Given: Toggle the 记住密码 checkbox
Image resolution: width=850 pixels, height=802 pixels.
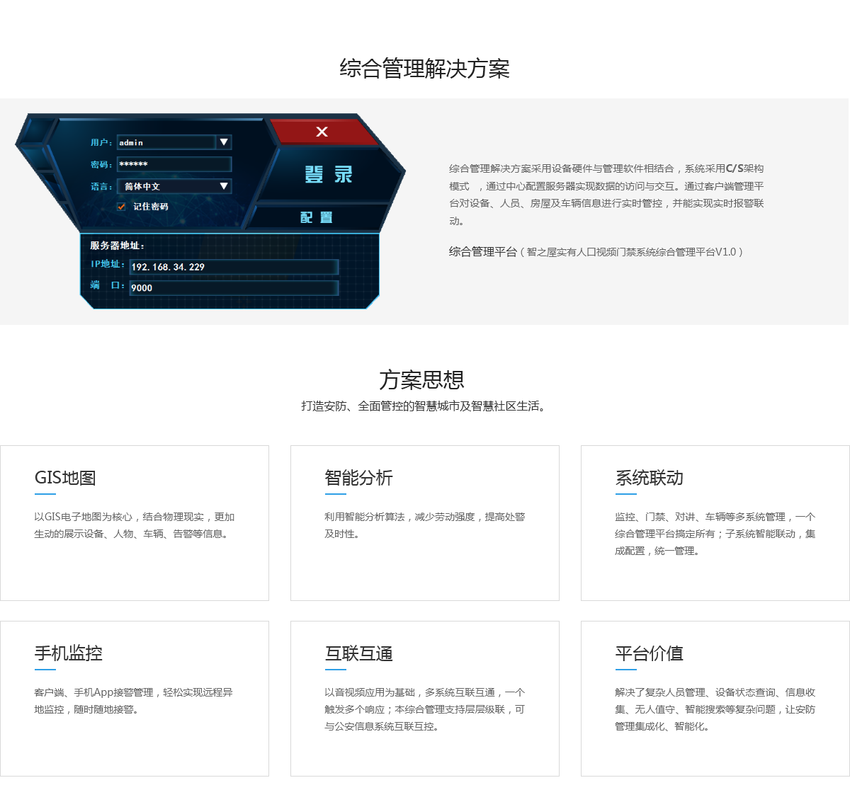Looking at the screenshot, I should pos(121,207).
